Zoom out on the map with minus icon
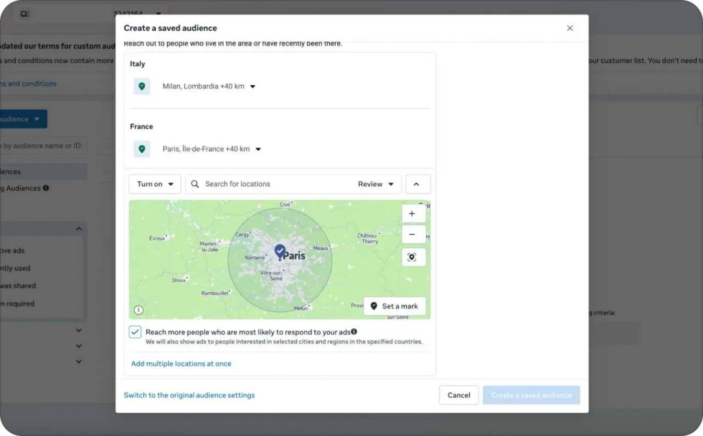 tap(413, 234)
